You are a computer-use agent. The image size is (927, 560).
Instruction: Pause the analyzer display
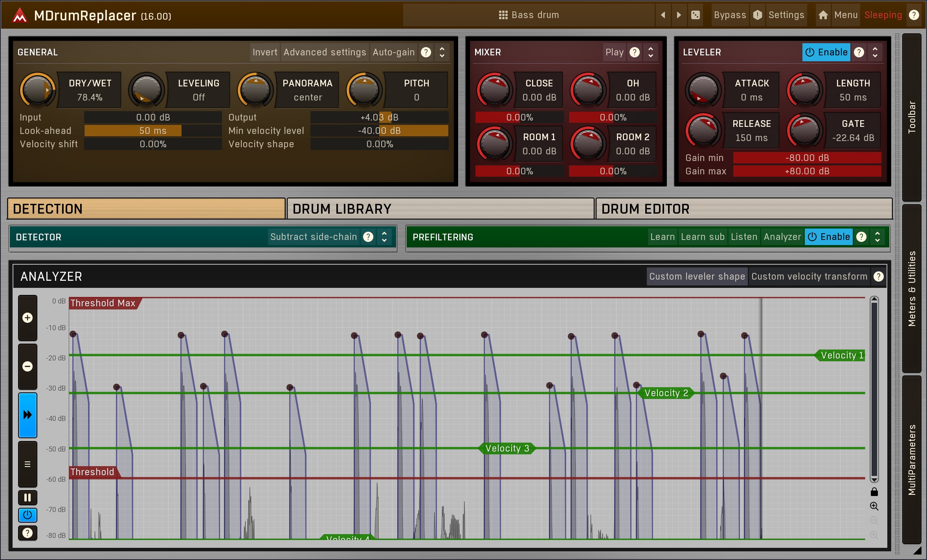coord(28,498)
